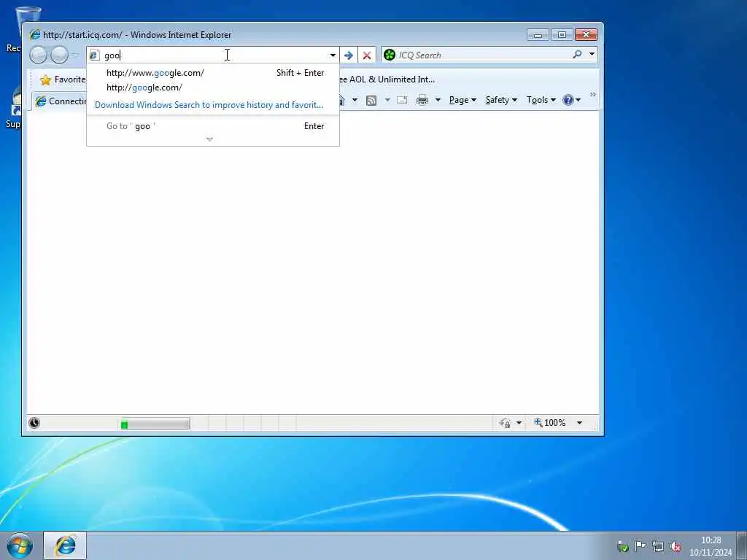747x560 pixels.
Task: Open the Page menu
Action: pos(462,100)
